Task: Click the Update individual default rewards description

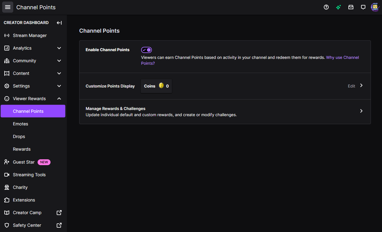Action: click(161, 115)
